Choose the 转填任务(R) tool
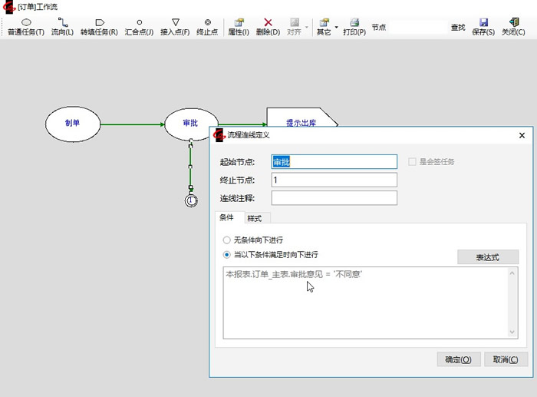The height and width of the screenshot is (397, 537). click(x=99, y=27)
